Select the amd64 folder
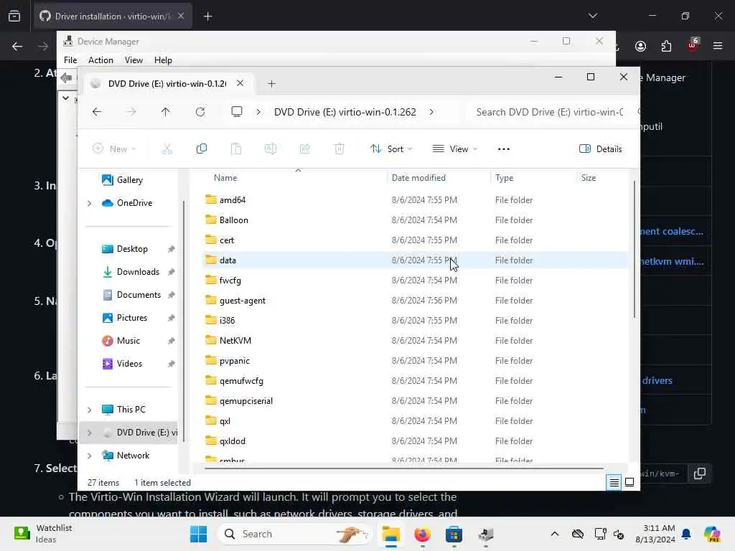 tap(415, 200)
